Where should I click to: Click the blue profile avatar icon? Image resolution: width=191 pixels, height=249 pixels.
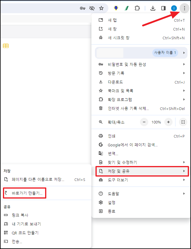tap(174, 8)
